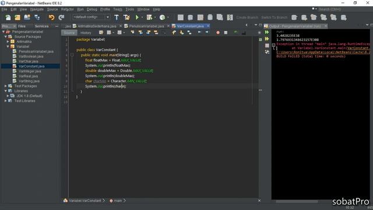Collapse the Libraries node
The width and height of the screenshot is (373, 210).
[x=6, y=91]
